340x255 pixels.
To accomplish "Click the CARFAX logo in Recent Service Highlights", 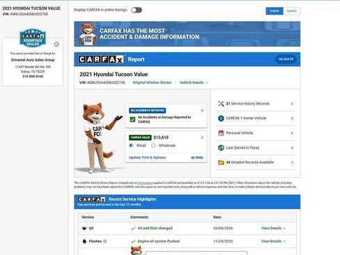I will [x=92, y=199].
